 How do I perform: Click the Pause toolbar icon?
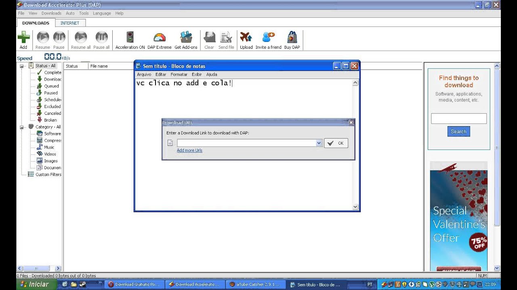pyautogui.click(x=59, y=38)
